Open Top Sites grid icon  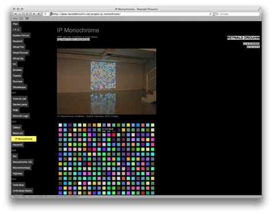[x=27, y=18]
